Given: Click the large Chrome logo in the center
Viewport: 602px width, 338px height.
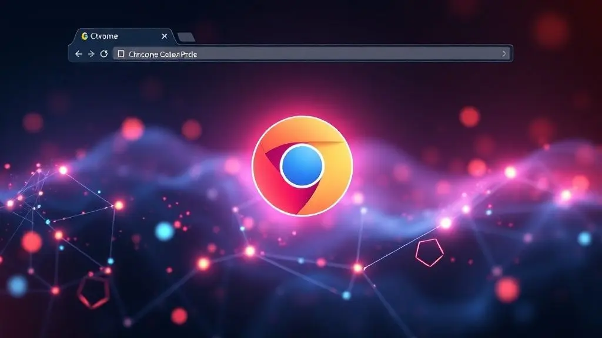Looking at the screenshot, I should click(302, 165).
